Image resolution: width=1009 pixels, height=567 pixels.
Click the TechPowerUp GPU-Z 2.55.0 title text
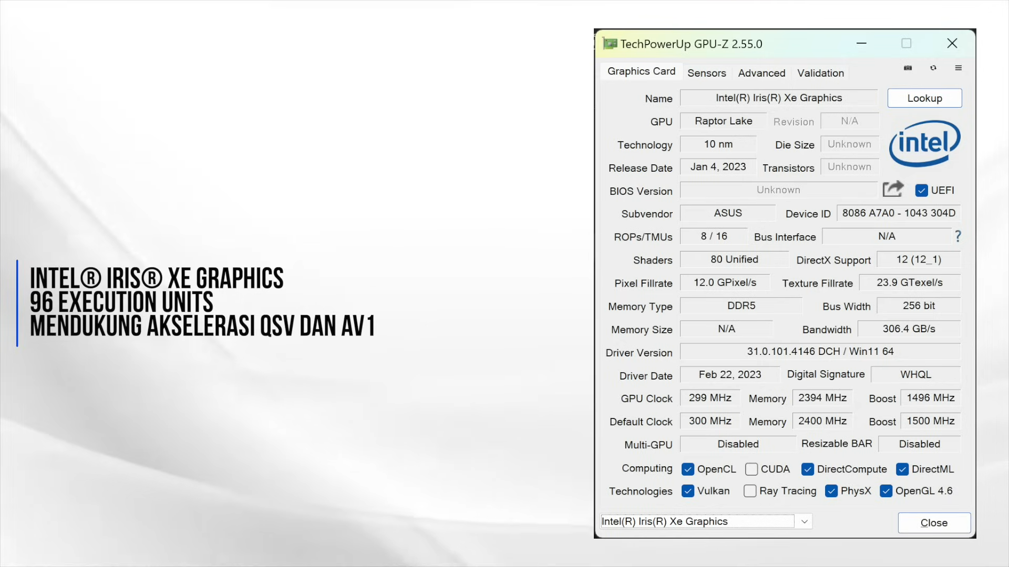pyautogui.click(x=691, y=44)
